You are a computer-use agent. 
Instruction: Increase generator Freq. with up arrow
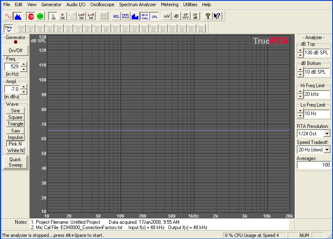point(23,64)
